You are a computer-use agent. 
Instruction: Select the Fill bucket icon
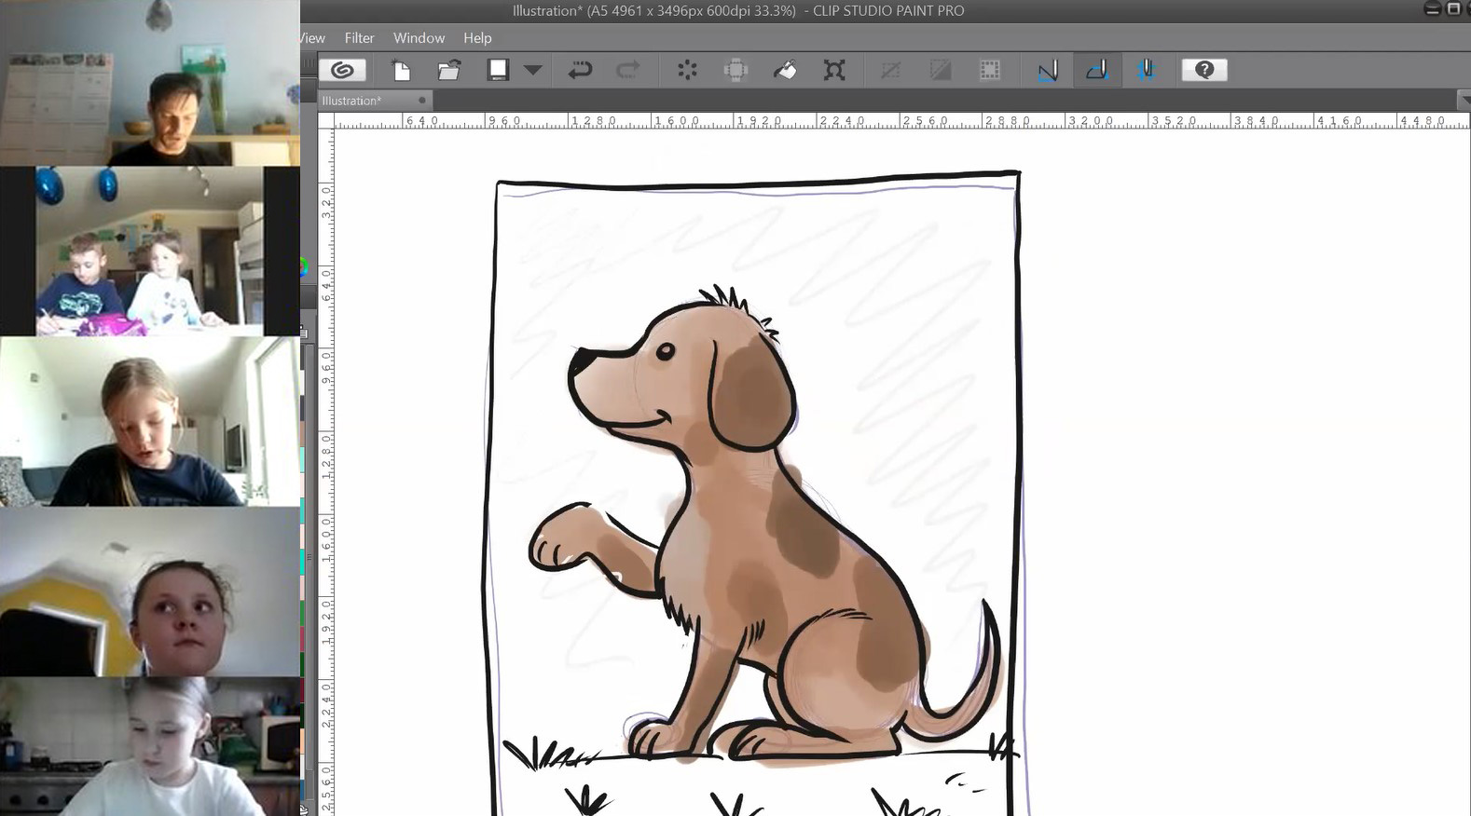[x=785, y=70]
